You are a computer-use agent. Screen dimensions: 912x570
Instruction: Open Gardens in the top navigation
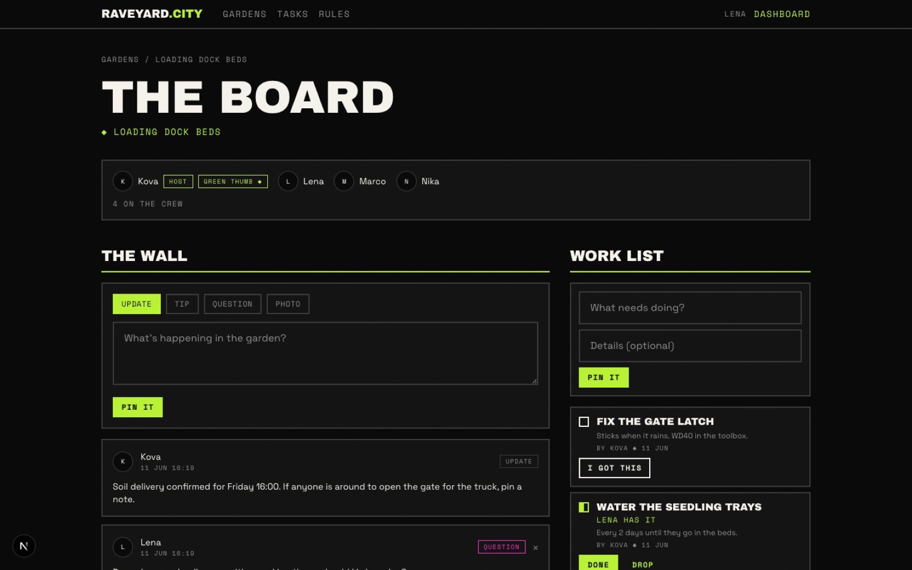click(x=245, y=14)
